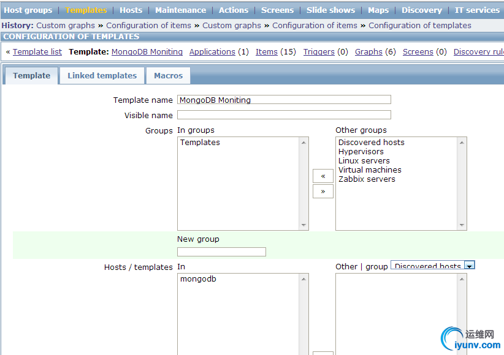Screen dimensions: 504x355
Task: Open Slide shows section
Action: pyautogui.click(x=330, y=10)
